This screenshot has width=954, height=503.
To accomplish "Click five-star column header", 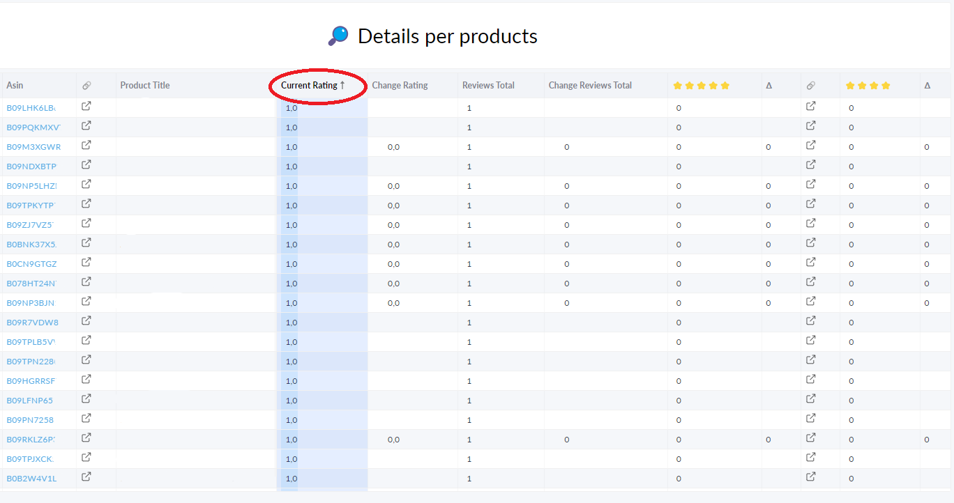I will [701, 86].
